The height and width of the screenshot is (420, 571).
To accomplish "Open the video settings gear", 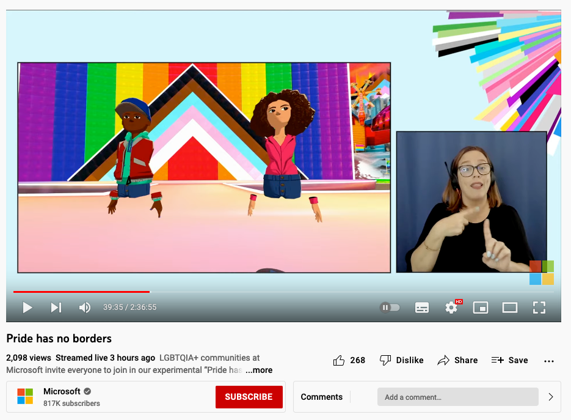I will coord(451,308).
